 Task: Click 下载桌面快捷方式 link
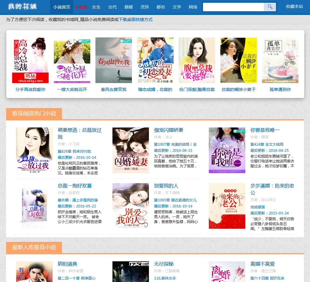[x=136, y=19]
